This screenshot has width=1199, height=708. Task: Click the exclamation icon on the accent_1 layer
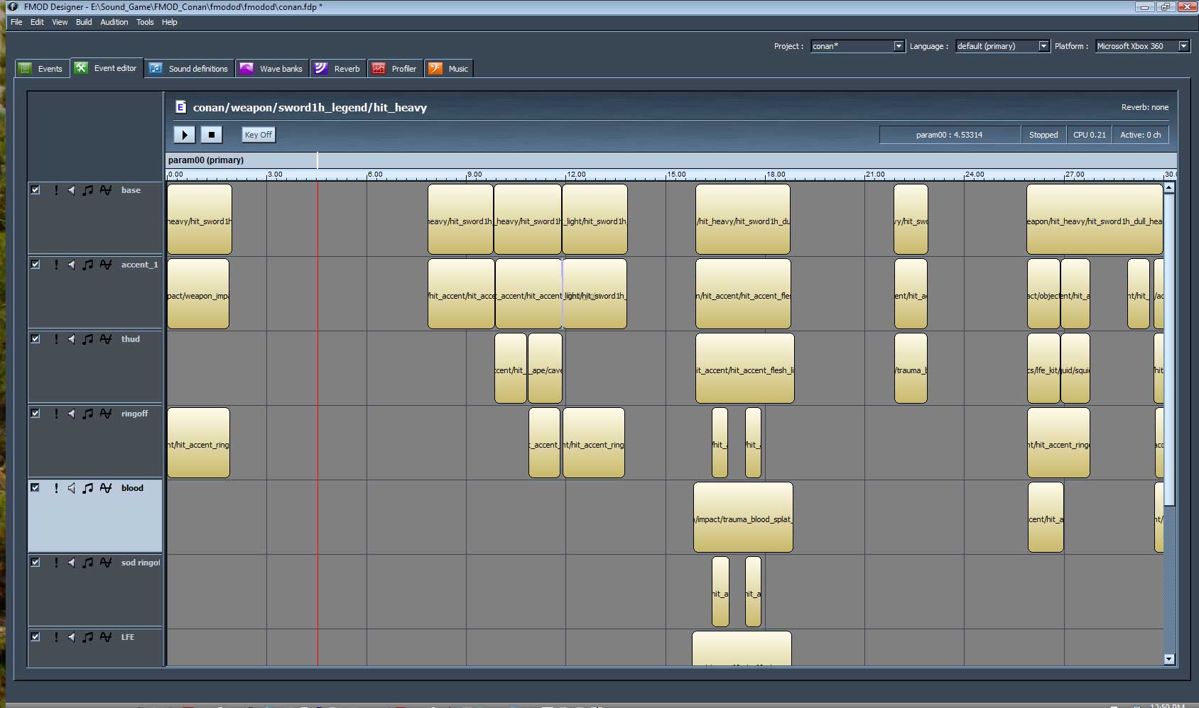pos(56,265)
